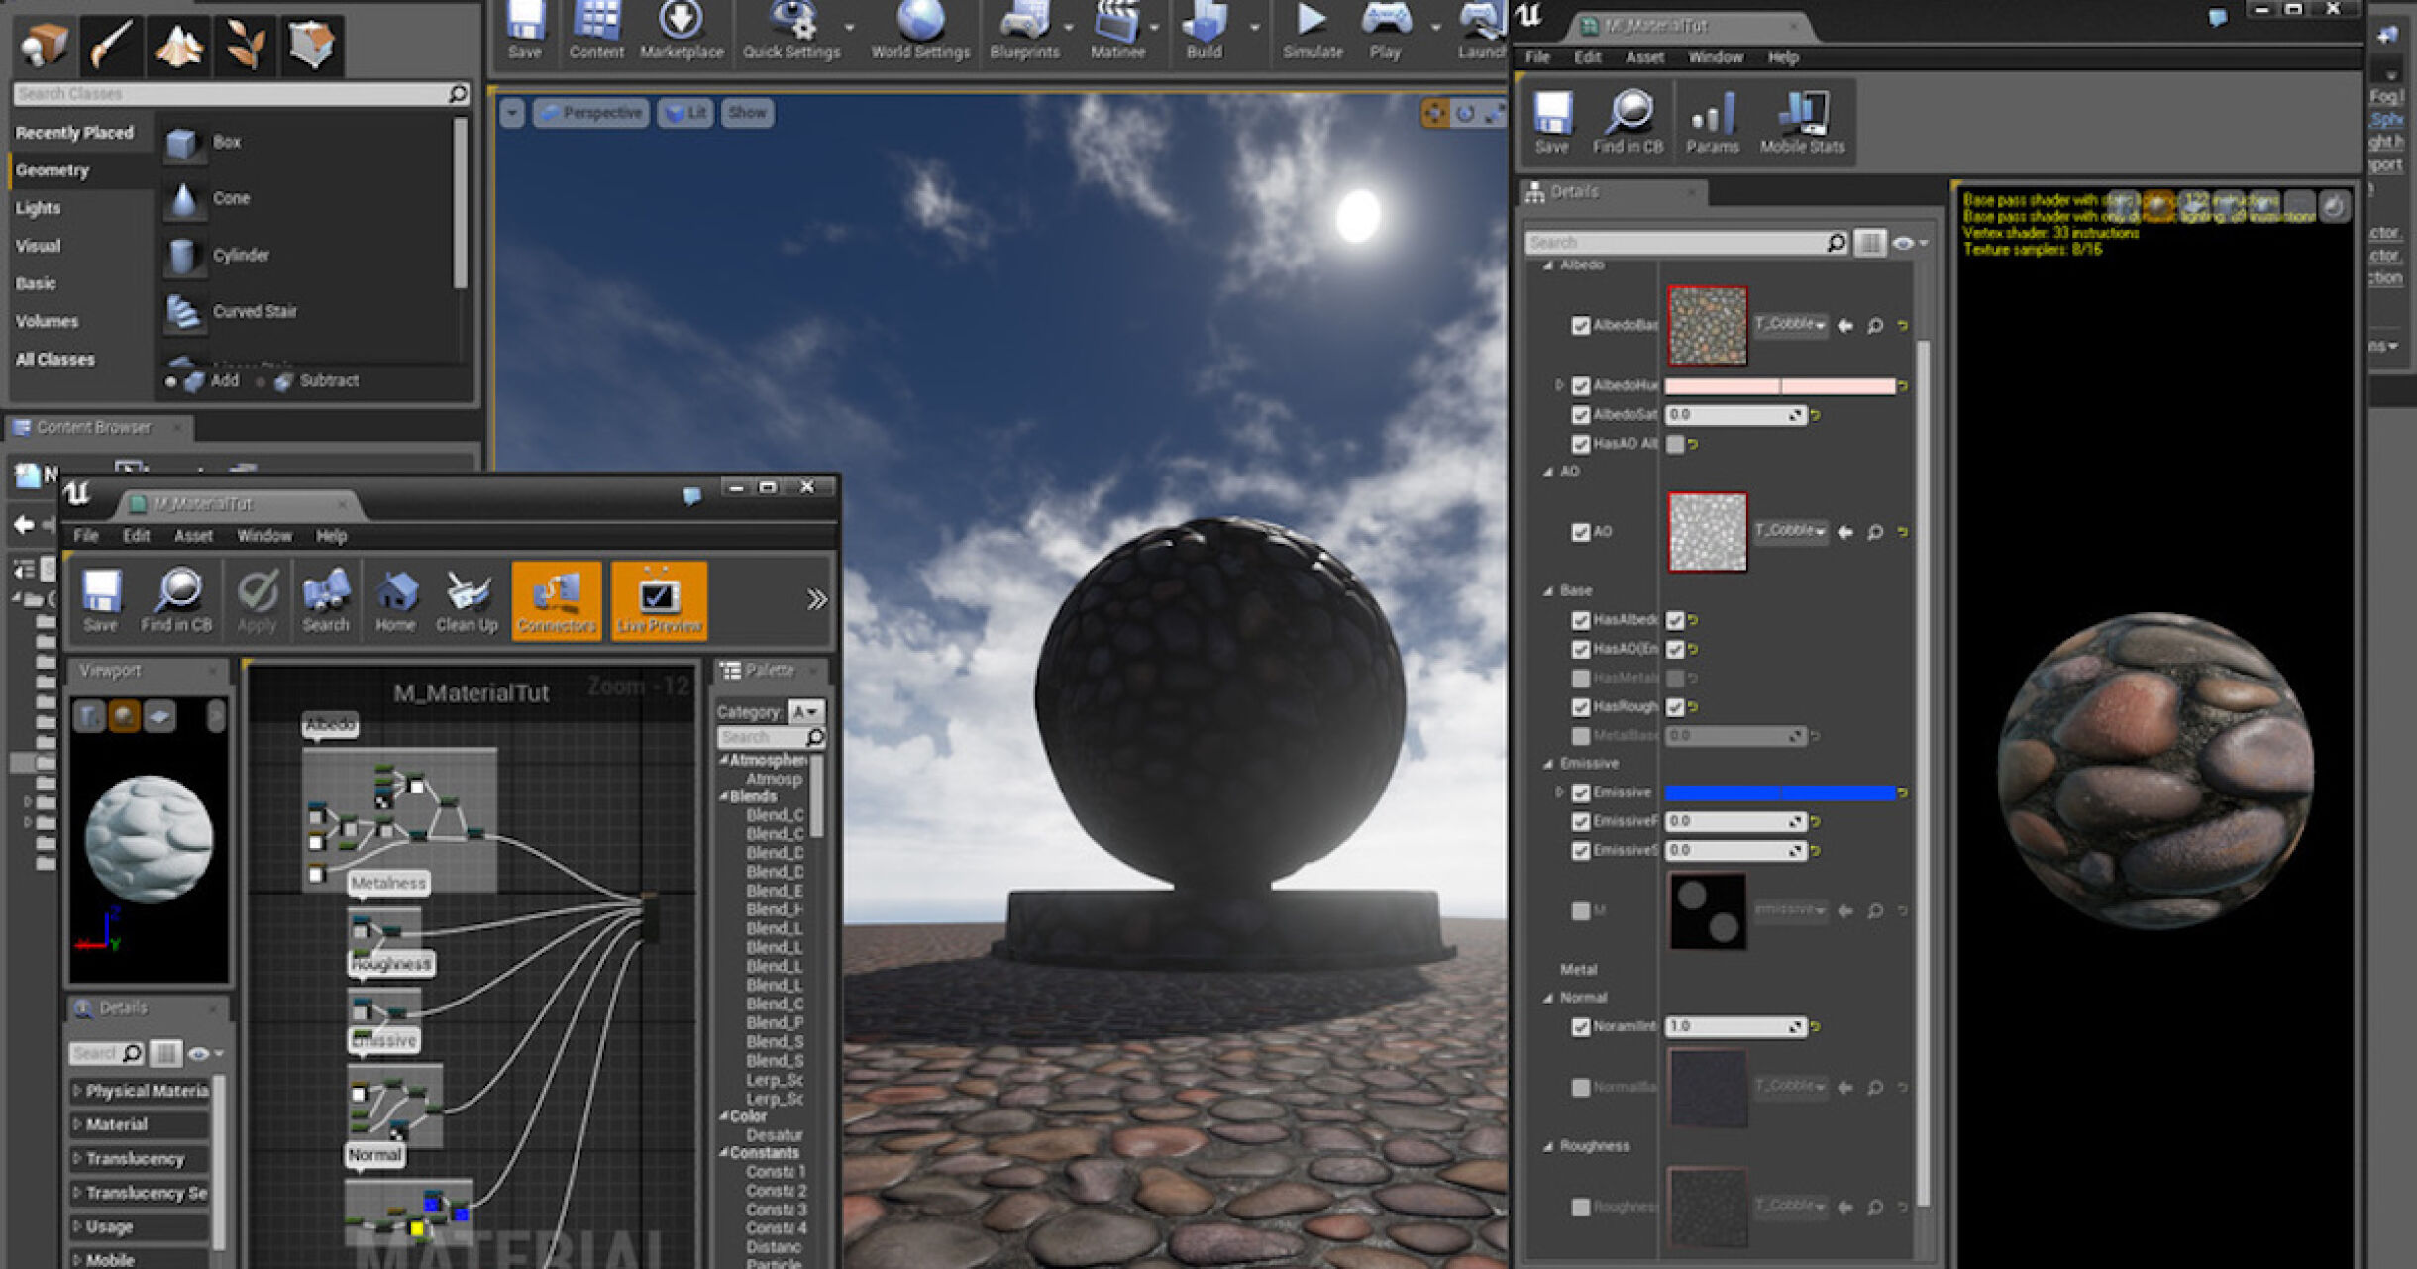This screenshot has width=2417, height=1269.
Task: Open the palette Category dropdown
Action: pyautogui.click(x=805, y=712)
